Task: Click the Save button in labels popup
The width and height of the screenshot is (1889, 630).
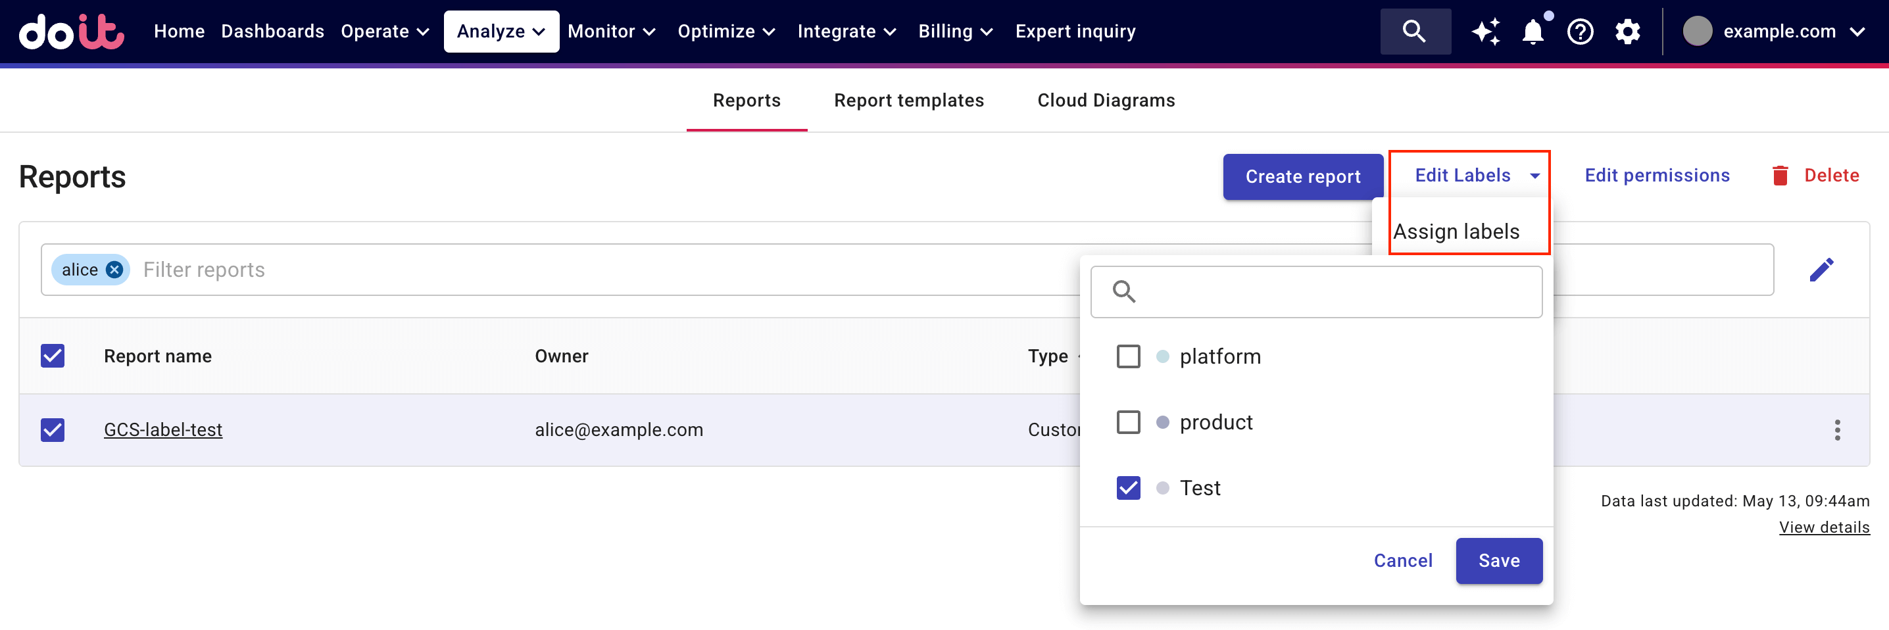Action: (1499, 560)
